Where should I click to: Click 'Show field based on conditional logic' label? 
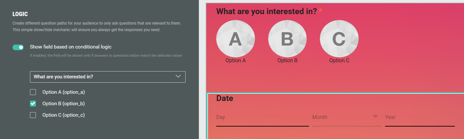[71, 47]
